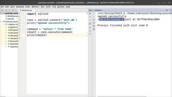This screenshot has height=97, width=172.
Task: Close the Run tab with red X icon
Action: pos(90,31)
